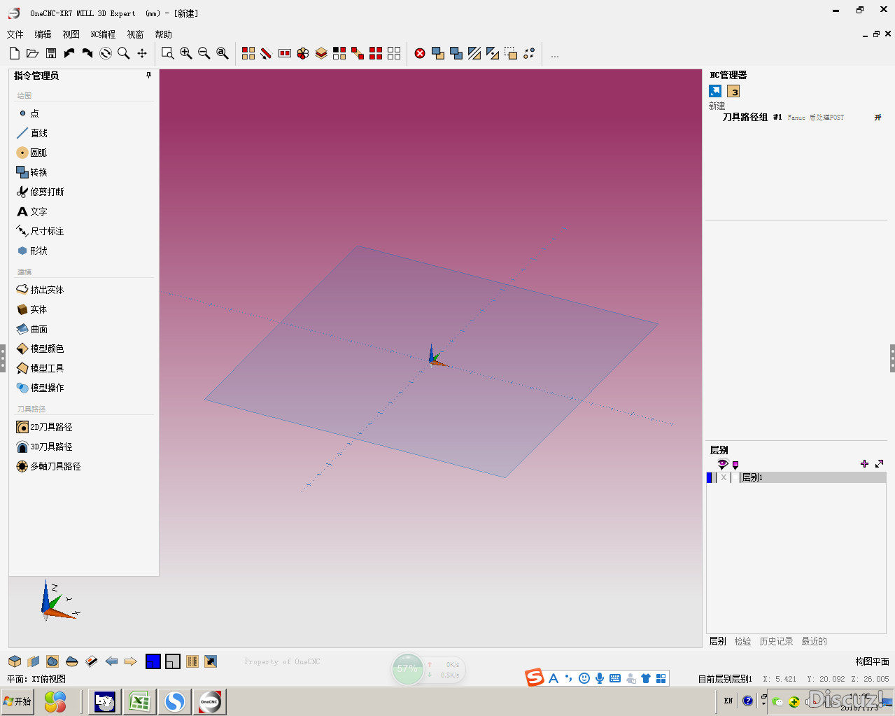Viewport: 895px width, 716px height.
Task: Open the 编辑 menu
Action: click(43, 34)
